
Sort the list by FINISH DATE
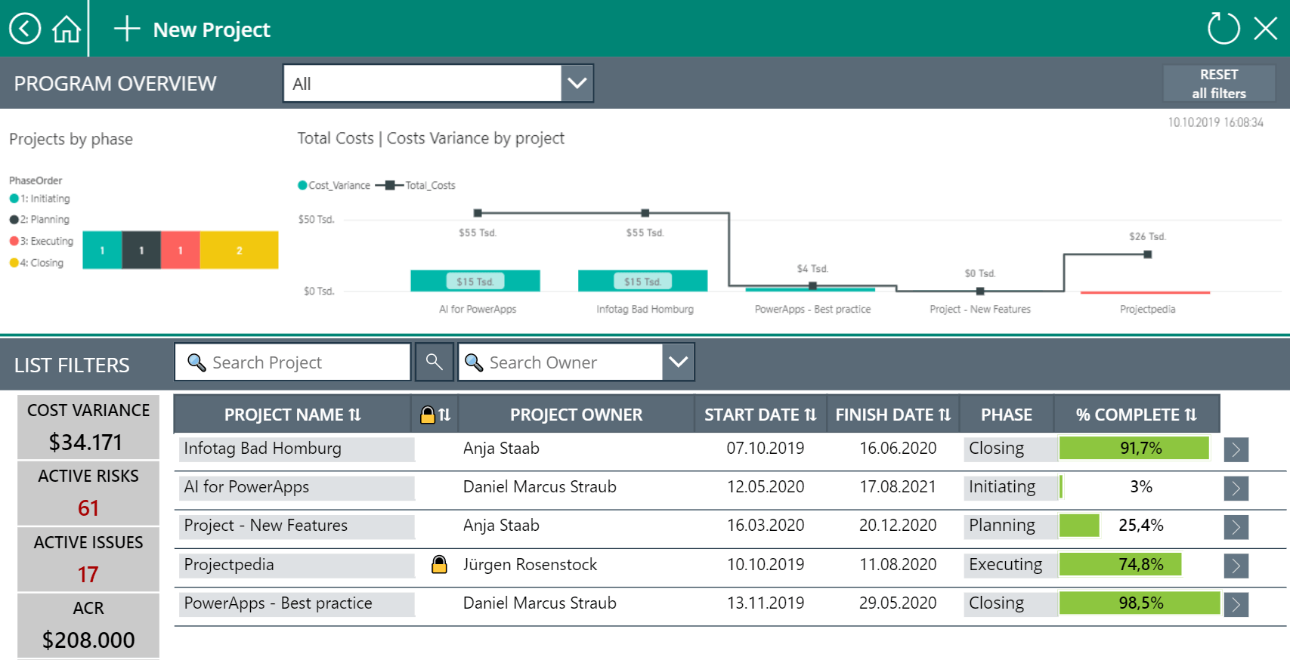click(x=892, y=415)
